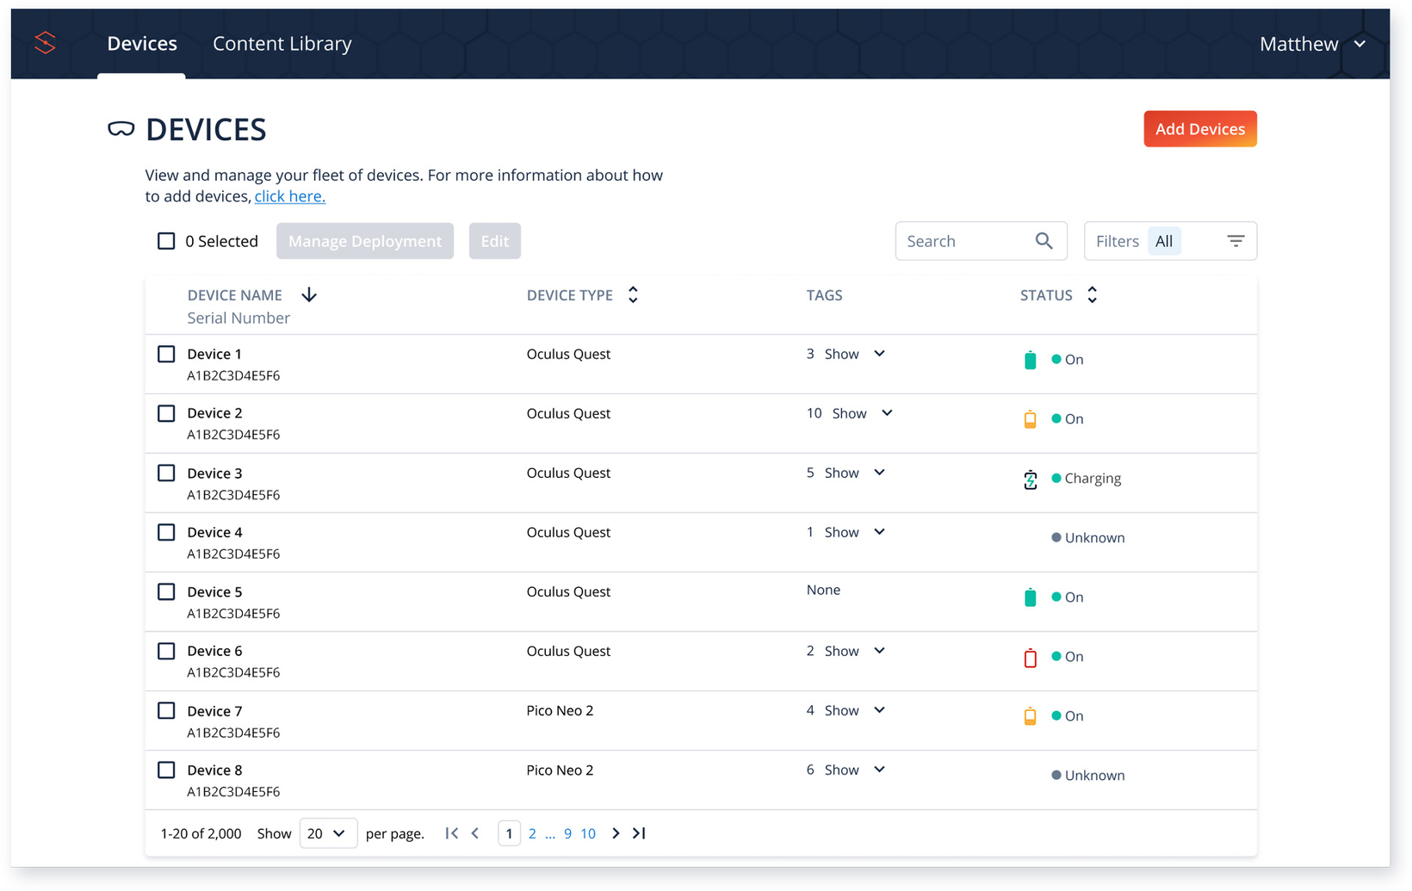This screenshot has width=1412, height=891.
Task: Sort by Status arrows
Action: [1092, 295]
